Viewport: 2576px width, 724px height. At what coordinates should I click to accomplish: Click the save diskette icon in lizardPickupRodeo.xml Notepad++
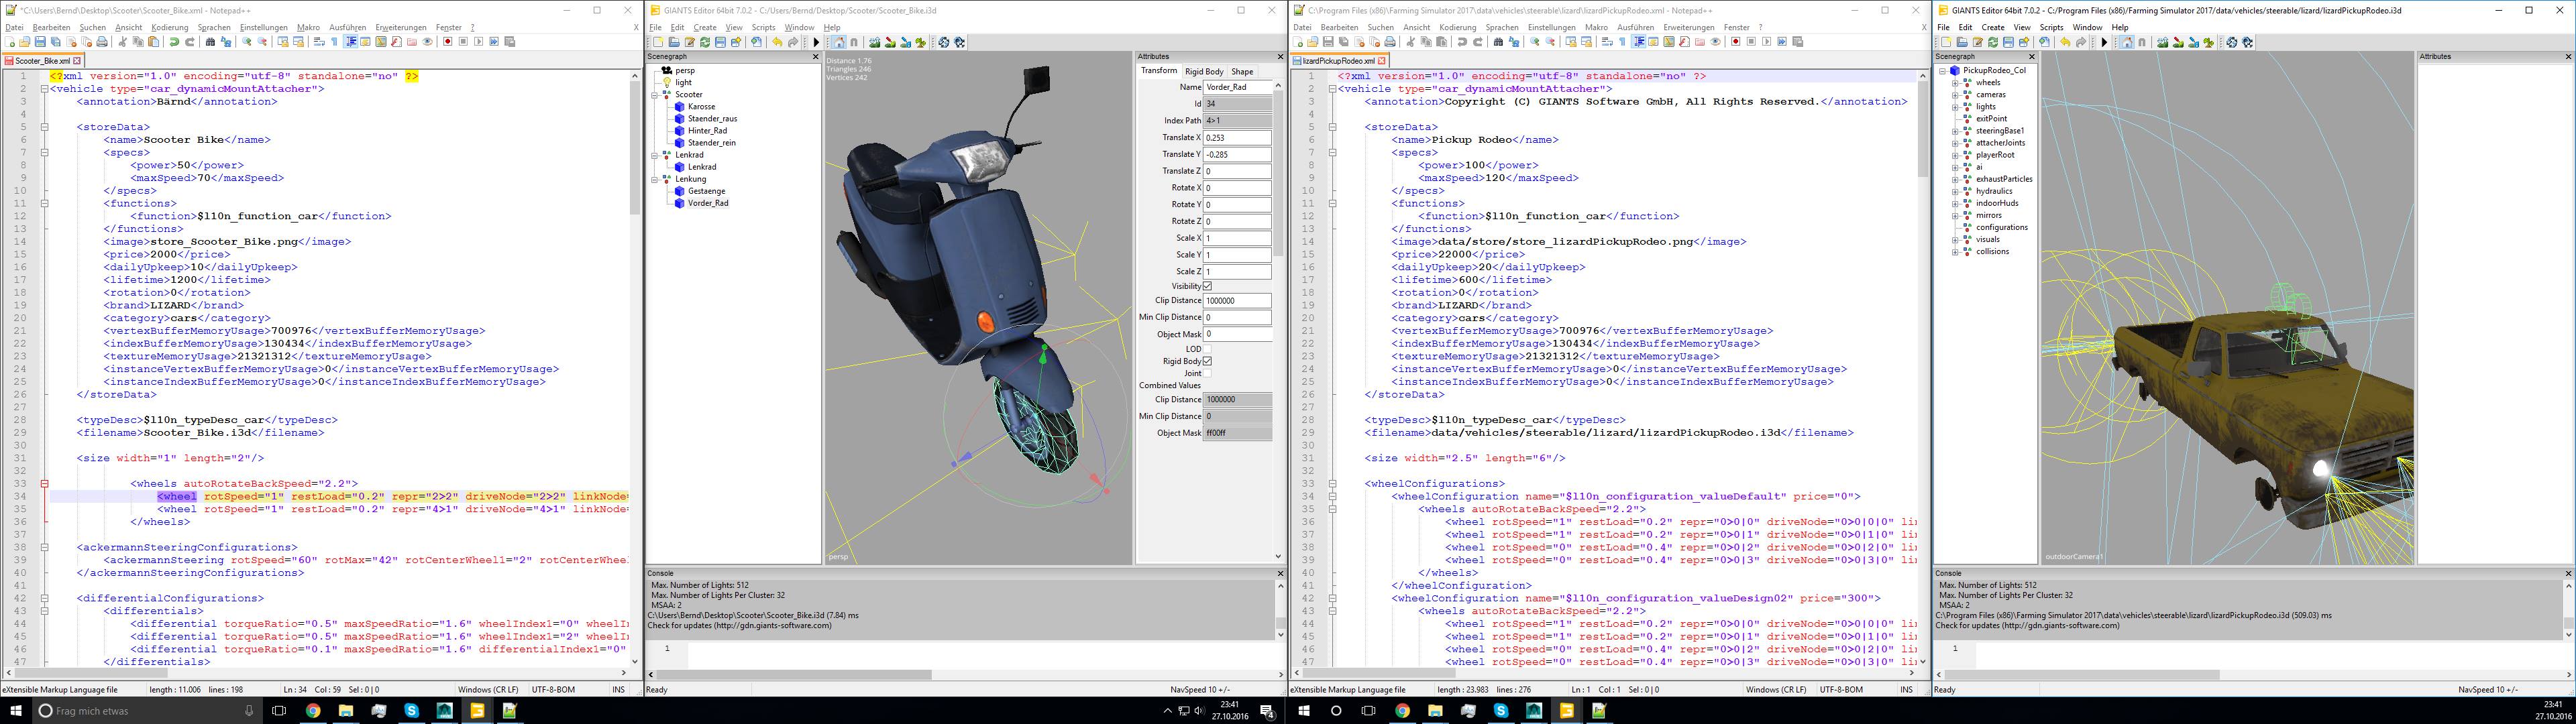[1327, 42]
